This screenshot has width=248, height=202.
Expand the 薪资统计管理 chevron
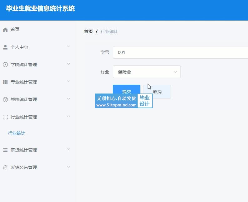(x=68, y=149)
